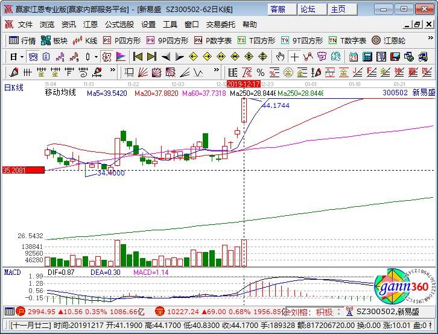Click yellow diamond horizontal-compress icon
Screen dimensions: 438x334
pos(235,57)
